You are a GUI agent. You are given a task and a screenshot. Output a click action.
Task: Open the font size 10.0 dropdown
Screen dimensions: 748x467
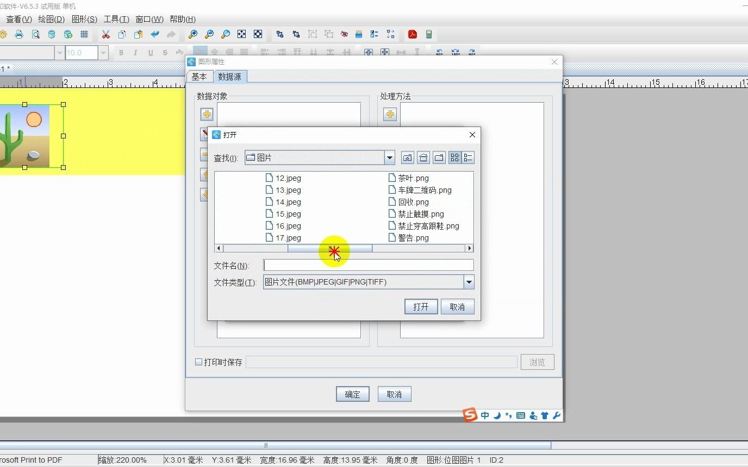pos(103,53)
